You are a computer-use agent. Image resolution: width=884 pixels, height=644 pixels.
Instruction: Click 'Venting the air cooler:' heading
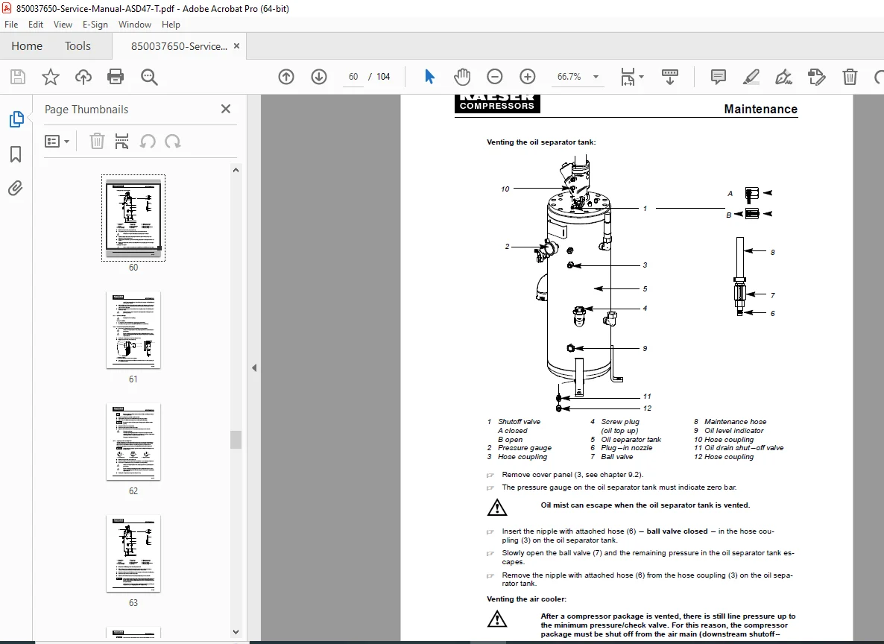tap(526, 599)
